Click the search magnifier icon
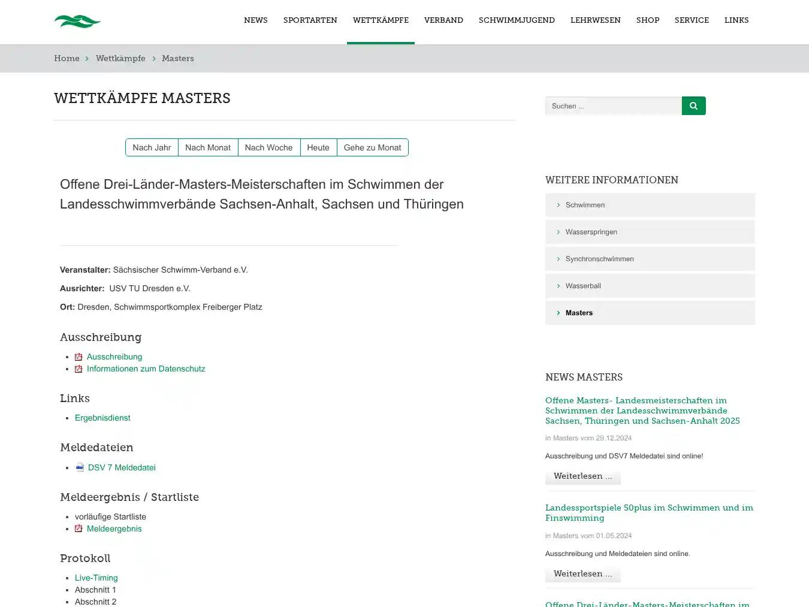 (693, 105)
